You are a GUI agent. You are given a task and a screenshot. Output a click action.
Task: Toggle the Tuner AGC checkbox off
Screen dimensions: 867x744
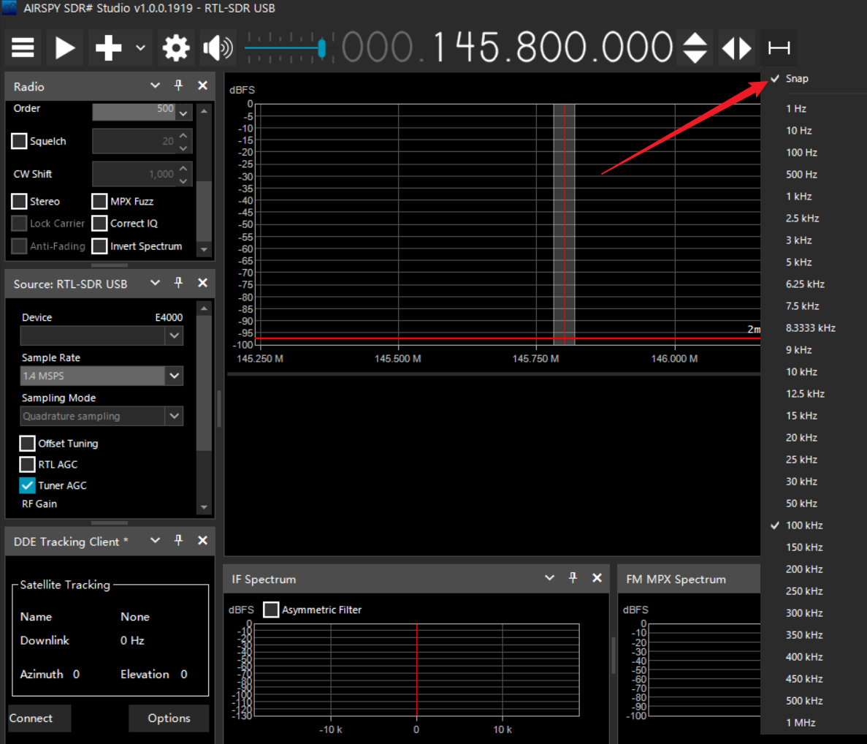coord(27,485)
